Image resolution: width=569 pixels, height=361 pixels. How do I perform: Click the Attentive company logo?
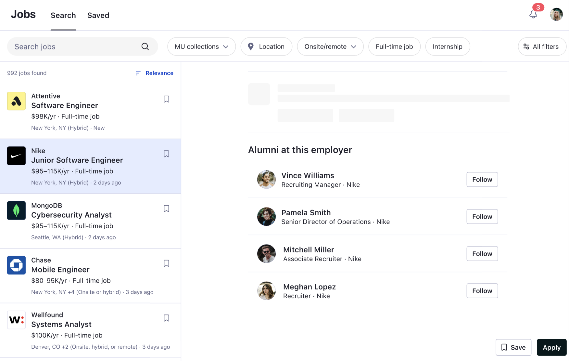click(16, 101)
